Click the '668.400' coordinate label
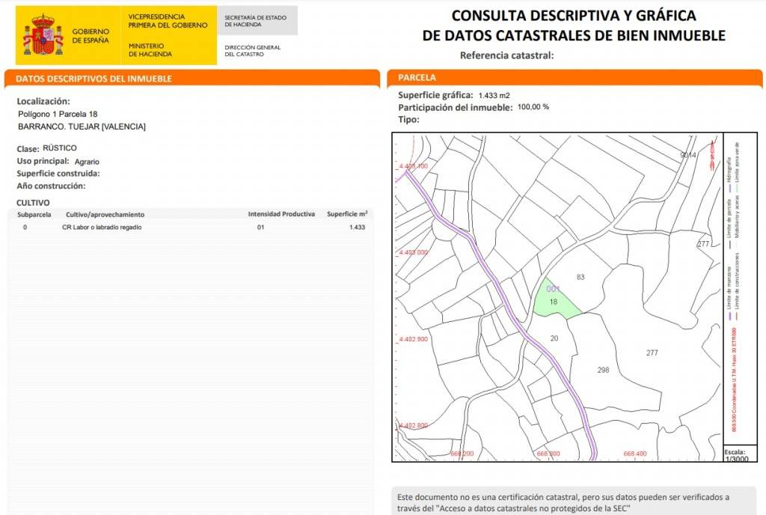 coord(635,454)
